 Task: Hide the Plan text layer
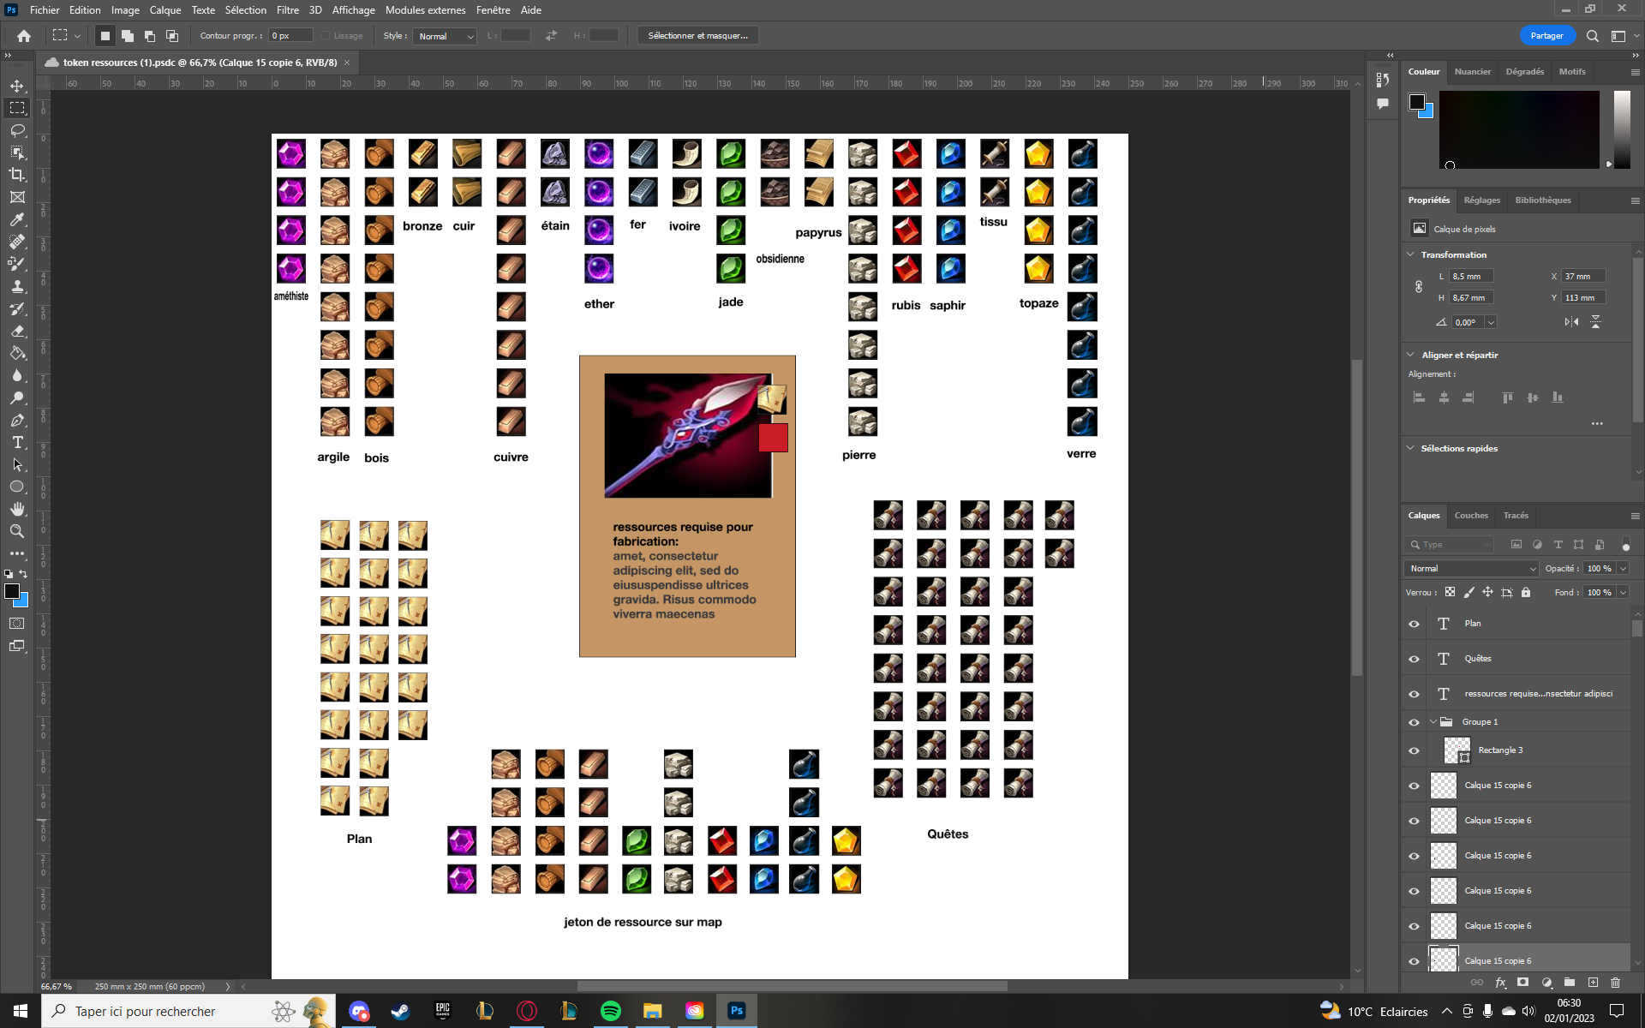coord(1415,624)
